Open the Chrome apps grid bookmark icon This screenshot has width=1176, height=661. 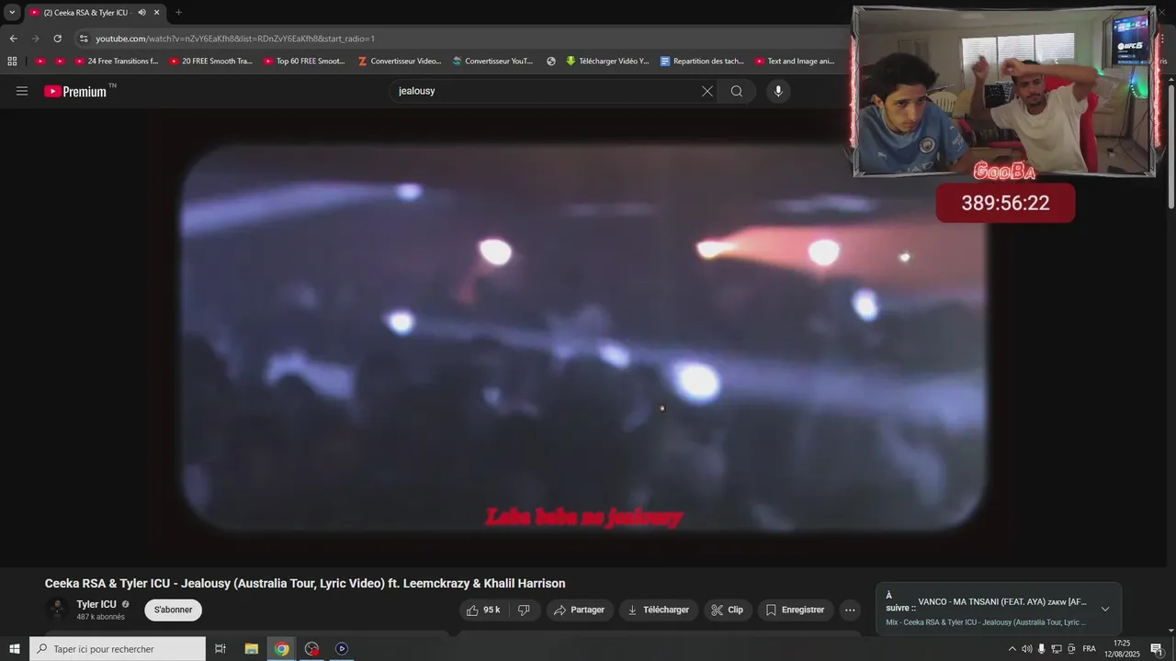click(x=12, y=62)
